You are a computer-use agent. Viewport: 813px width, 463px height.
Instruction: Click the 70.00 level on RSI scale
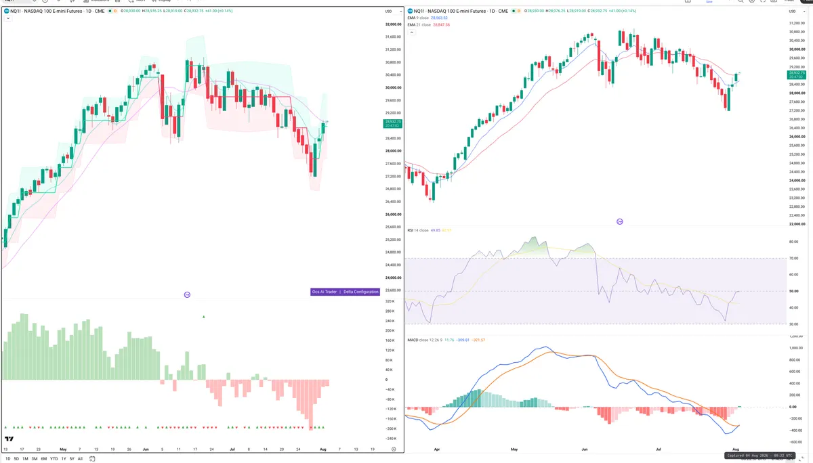(793, 259)
